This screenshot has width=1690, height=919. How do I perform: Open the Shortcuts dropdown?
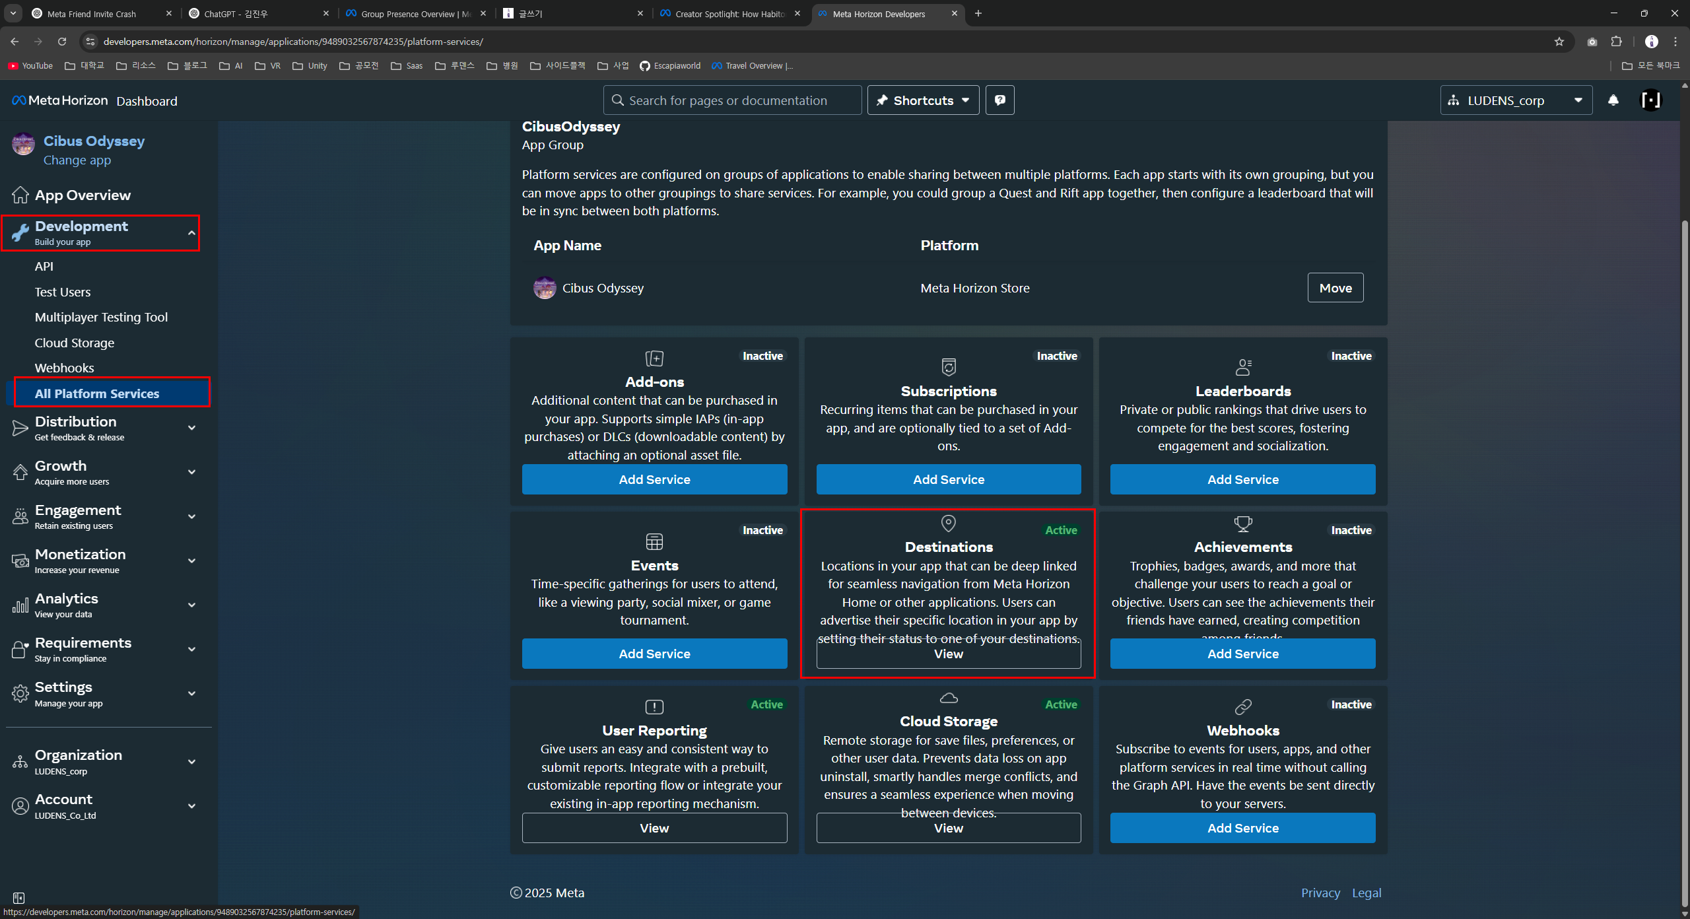click(923, 100)
